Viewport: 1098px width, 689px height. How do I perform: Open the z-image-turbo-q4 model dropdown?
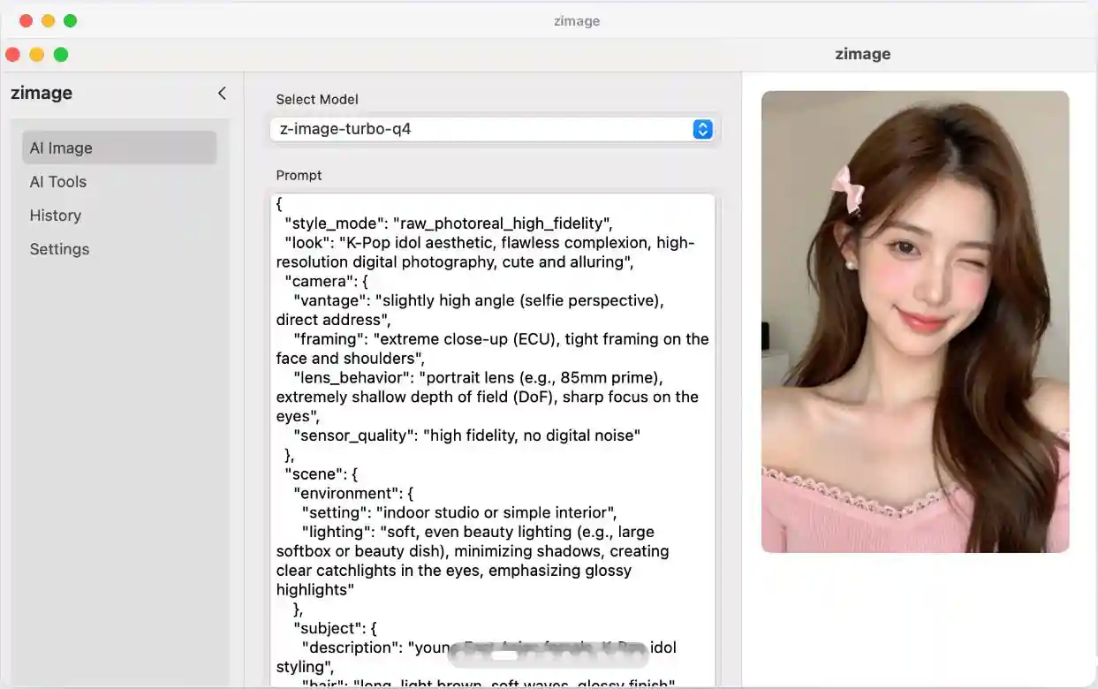tap(481, 129)
